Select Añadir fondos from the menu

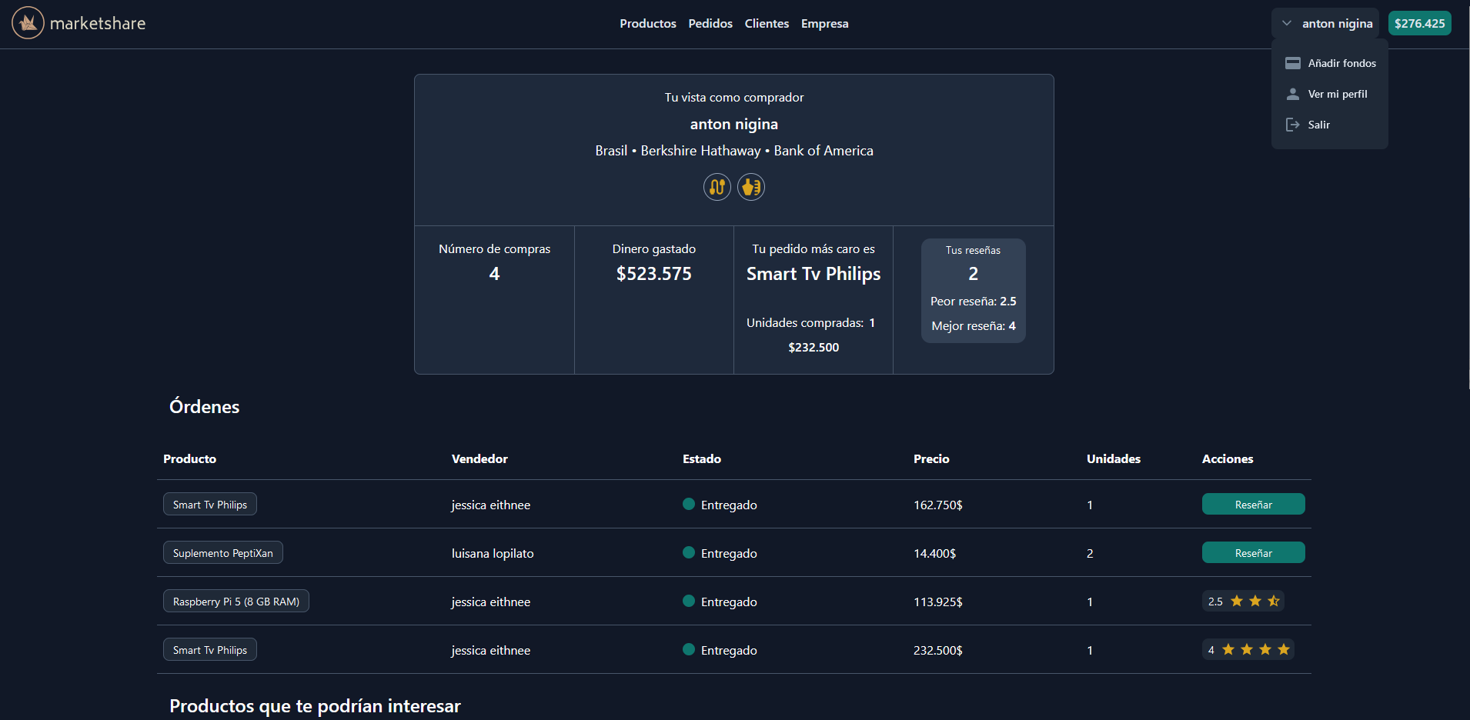pos(1330,63)
